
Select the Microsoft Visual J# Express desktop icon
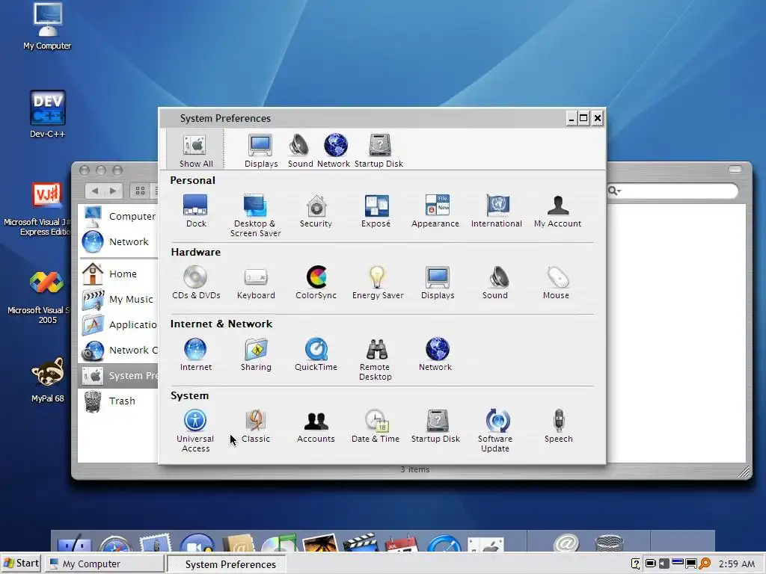tap(39, 209)
